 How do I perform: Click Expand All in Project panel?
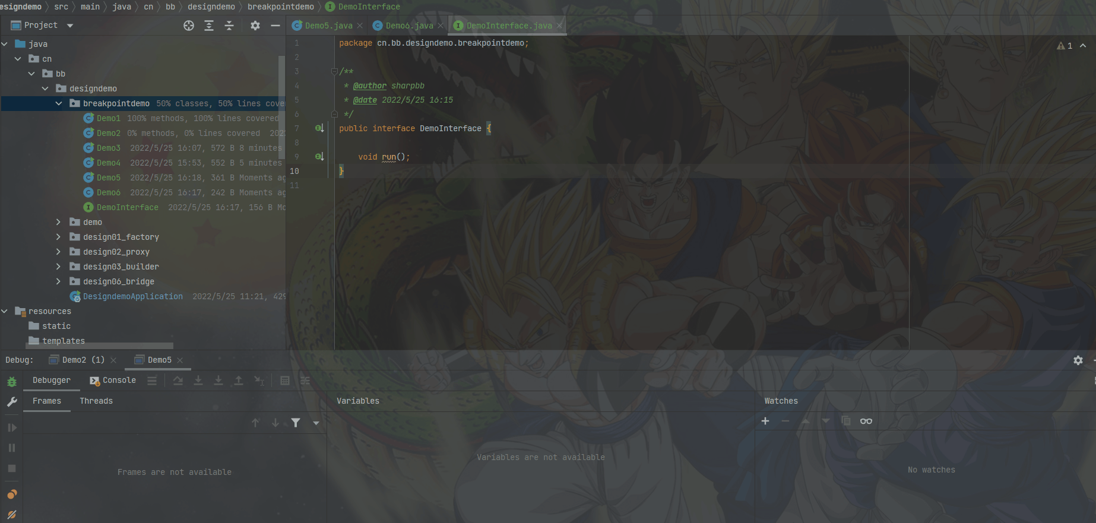click(209, 26)
